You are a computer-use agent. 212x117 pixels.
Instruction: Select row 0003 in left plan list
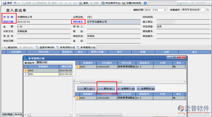[48, 71]
